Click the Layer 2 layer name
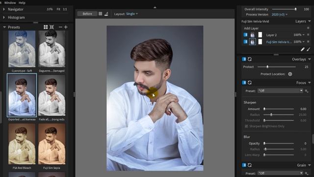This screenshot has width=314, height=177. click(271, 35)
